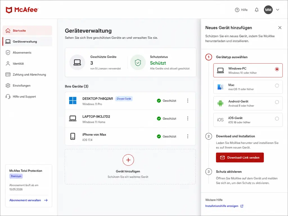Open the notification bell
288x216 pixels.
(256, 10)
